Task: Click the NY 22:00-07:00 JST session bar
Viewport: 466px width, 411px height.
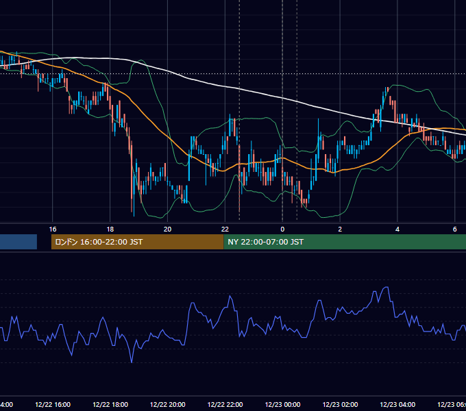Action: pos(345,242)
